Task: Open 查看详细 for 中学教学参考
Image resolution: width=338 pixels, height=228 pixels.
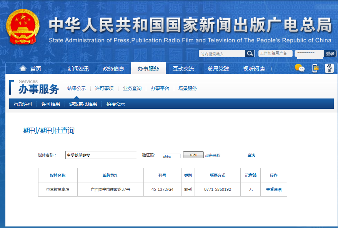Action: coord(274,190)
